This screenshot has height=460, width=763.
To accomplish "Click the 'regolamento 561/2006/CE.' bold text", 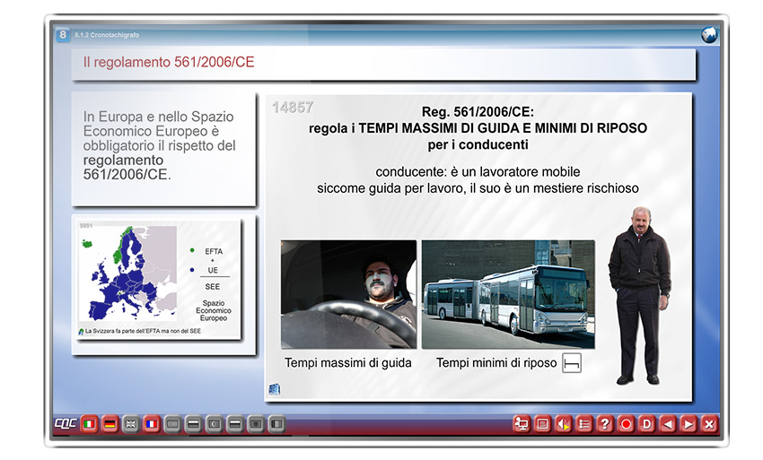I will click(127, 168).
